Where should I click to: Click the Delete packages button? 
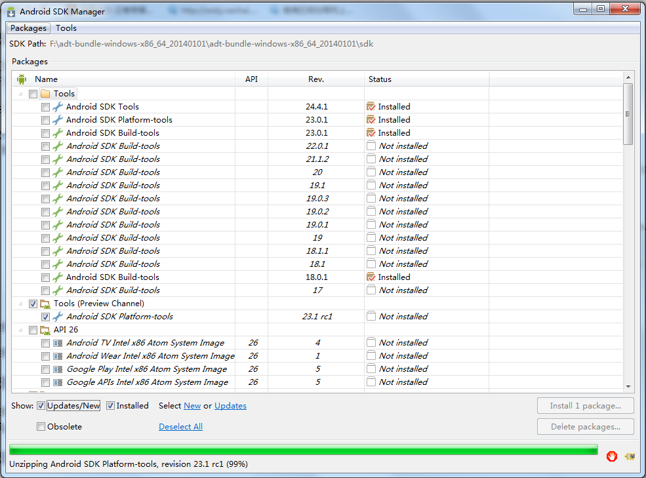(x=586, y=426)
